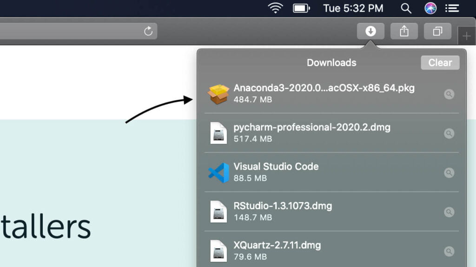Click the Share toolbar button
This screenshot has height=267, width=476.
click(404, 31)
